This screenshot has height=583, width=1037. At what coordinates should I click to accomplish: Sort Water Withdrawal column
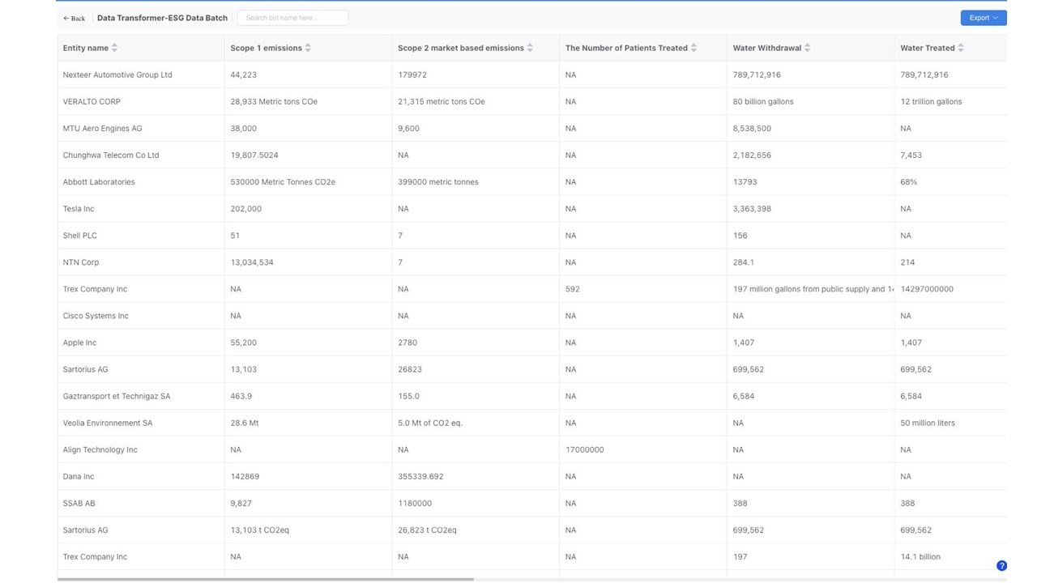click(x=807, y=48)
